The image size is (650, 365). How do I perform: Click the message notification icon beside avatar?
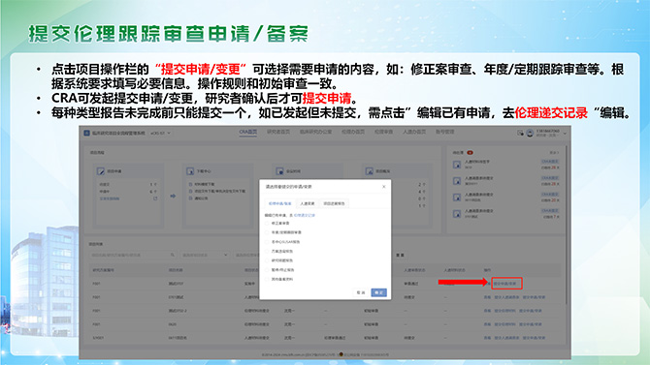pyautogui.click(x=520, y=133)
